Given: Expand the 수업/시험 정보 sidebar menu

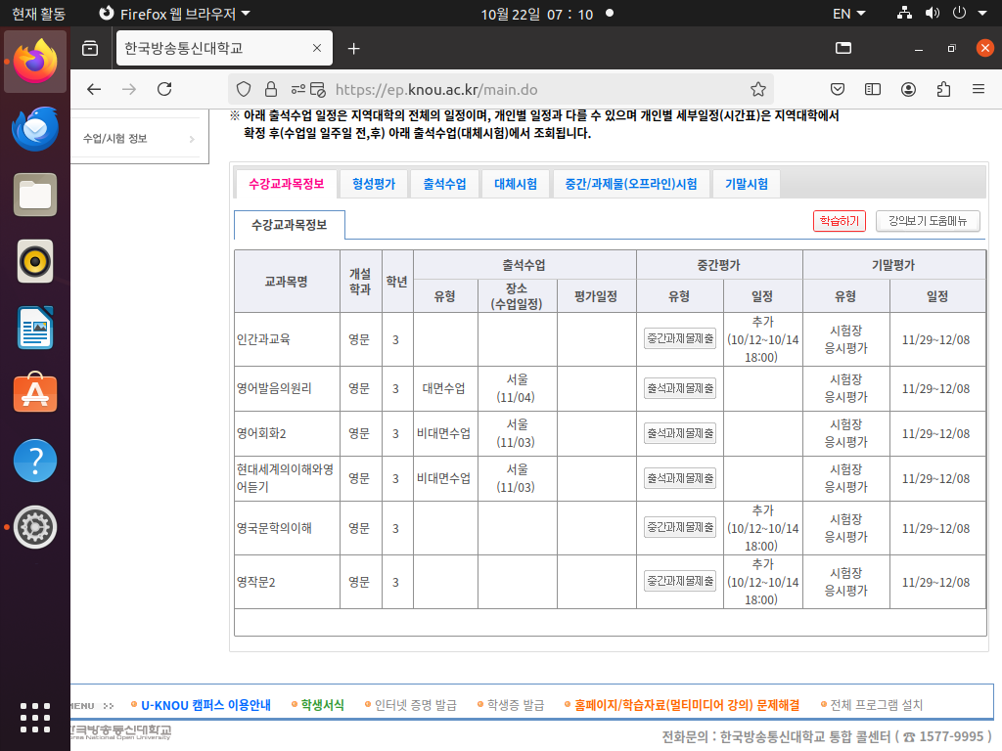Looking at the screenshot, I should click(138, 139).
